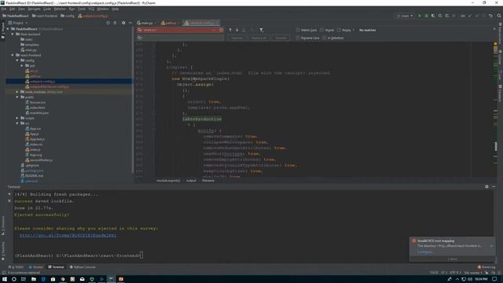Open the Navigate menu
Image resolution: width=503 pixels, height=283 pixels.
coord(34,9)
